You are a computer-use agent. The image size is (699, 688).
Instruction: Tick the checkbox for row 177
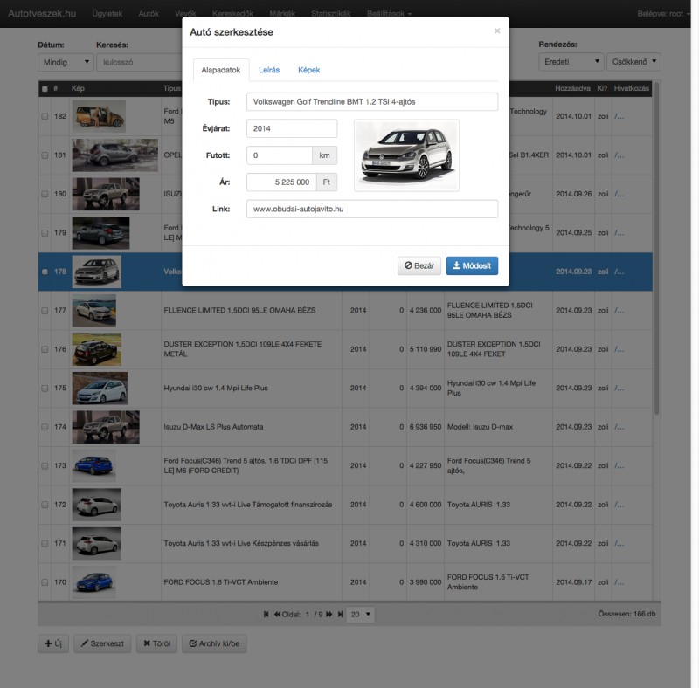[x=45, y=310]
